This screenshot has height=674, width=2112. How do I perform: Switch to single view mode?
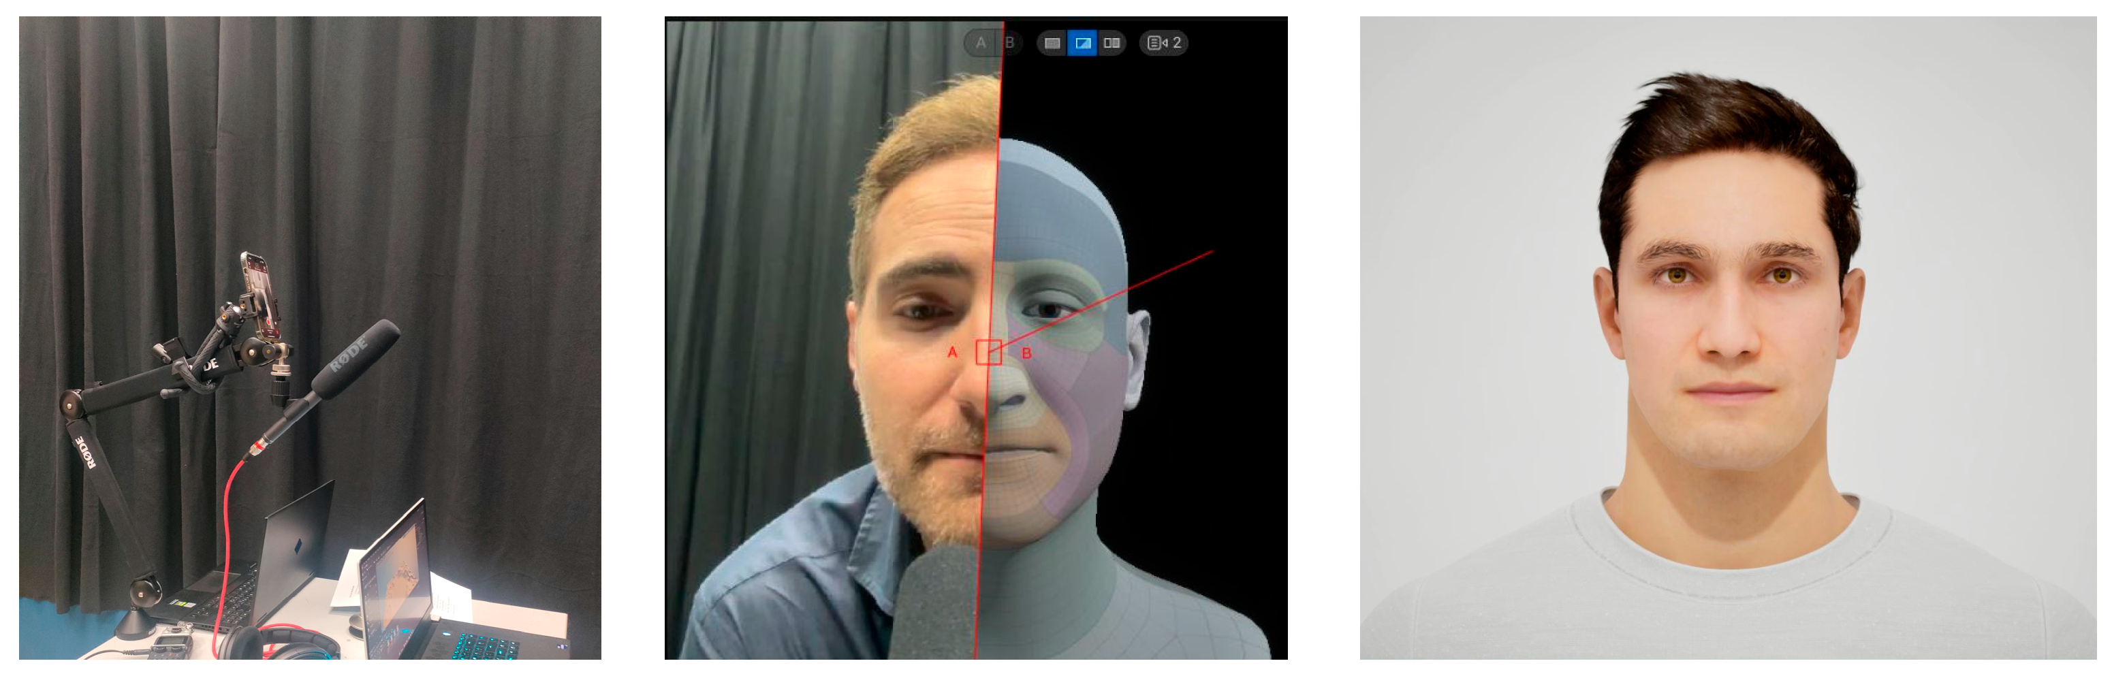1052,43
